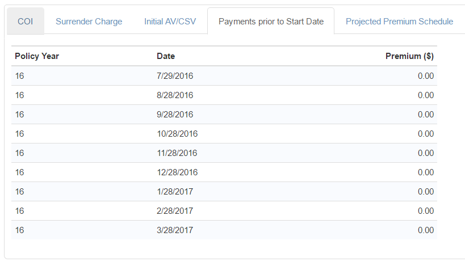The width and height of the screenshot is (465, 266).
Task: Click the 10/28/2016 date row
Action: pyautogui.click(x=177, y=134)
